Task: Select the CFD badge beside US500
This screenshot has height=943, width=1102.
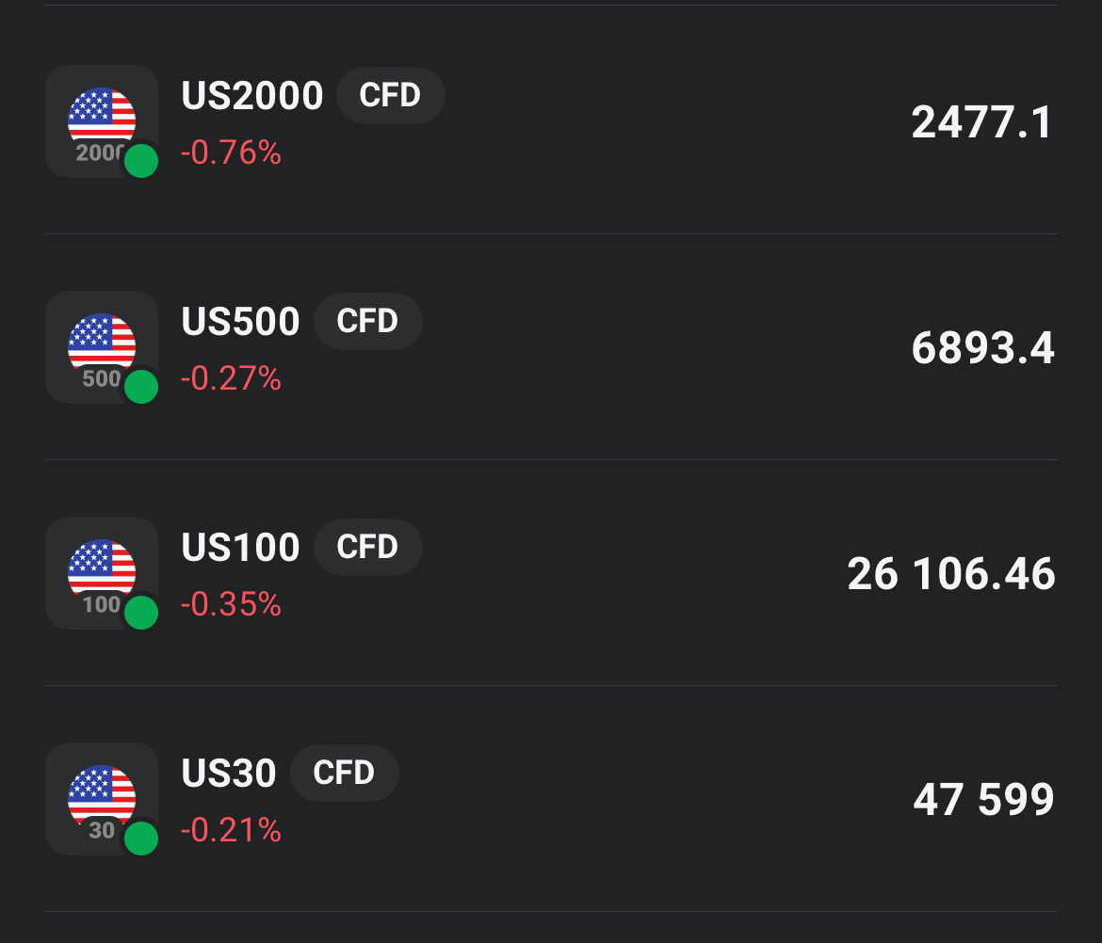Action: (367, 322)
